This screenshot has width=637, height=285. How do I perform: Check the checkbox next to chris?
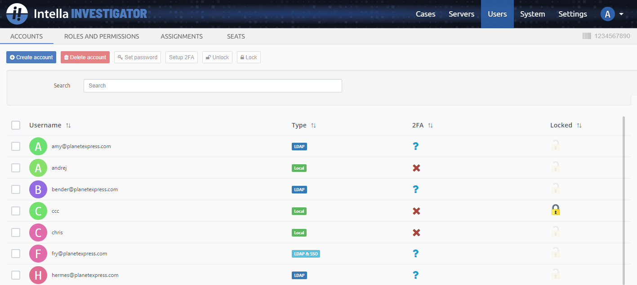[x=16, y=232]
